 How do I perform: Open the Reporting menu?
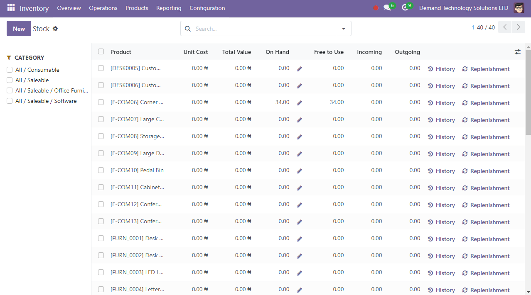[169, 8]
